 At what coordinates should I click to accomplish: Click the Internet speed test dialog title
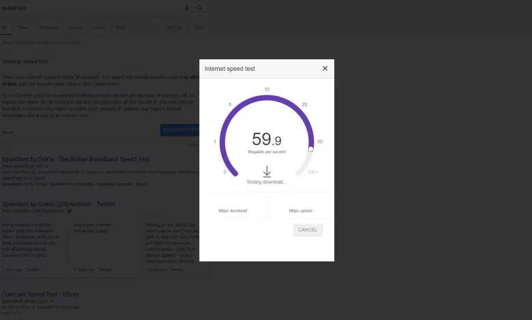(230, 69)
